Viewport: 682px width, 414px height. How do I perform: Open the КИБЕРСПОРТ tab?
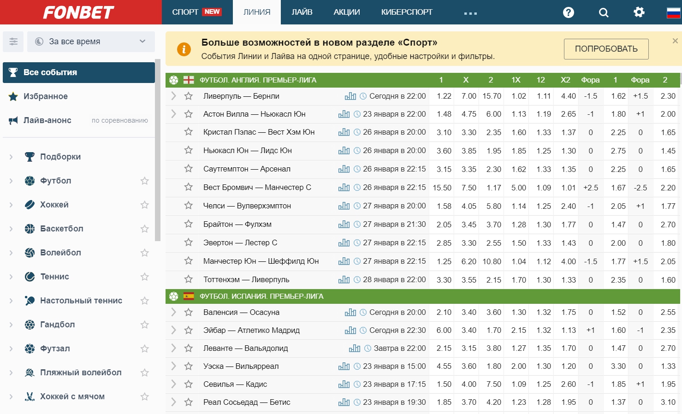[407, 12]
